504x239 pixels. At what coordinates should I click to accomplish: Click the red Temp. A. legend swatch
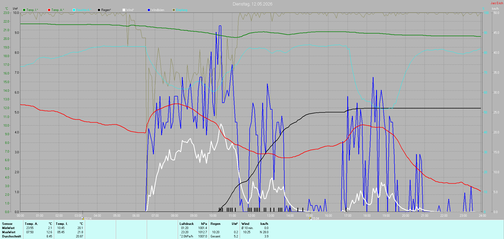49,10
